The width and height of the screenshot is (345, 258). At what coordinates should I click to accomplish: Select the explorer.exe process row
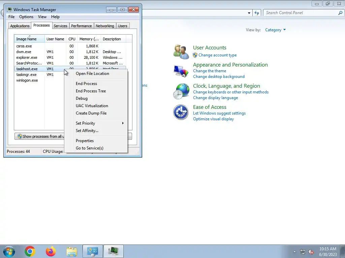point(70,57)
